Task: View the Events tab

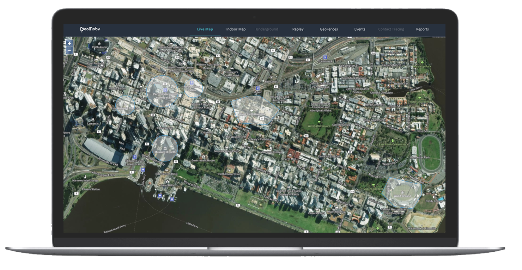Action: point(359,29)
